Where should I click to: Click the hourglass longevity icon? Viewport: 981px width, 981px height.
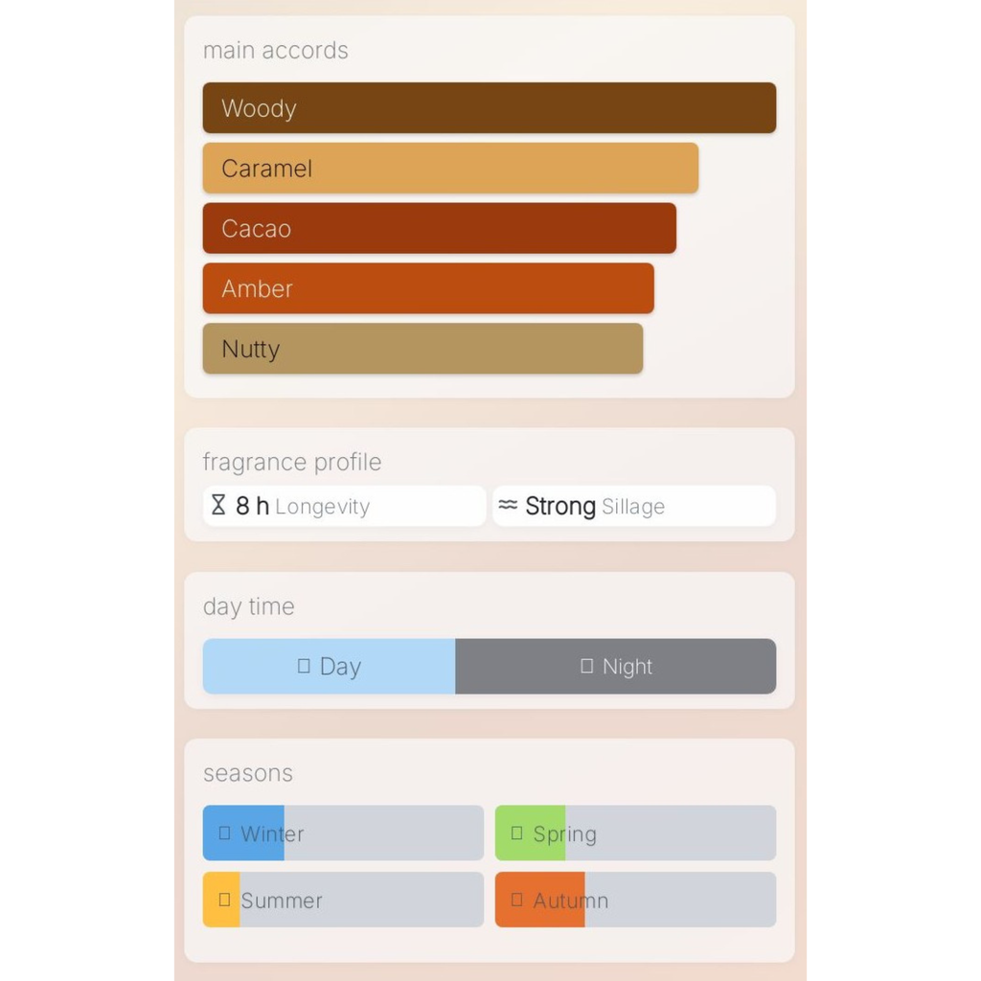218,505
